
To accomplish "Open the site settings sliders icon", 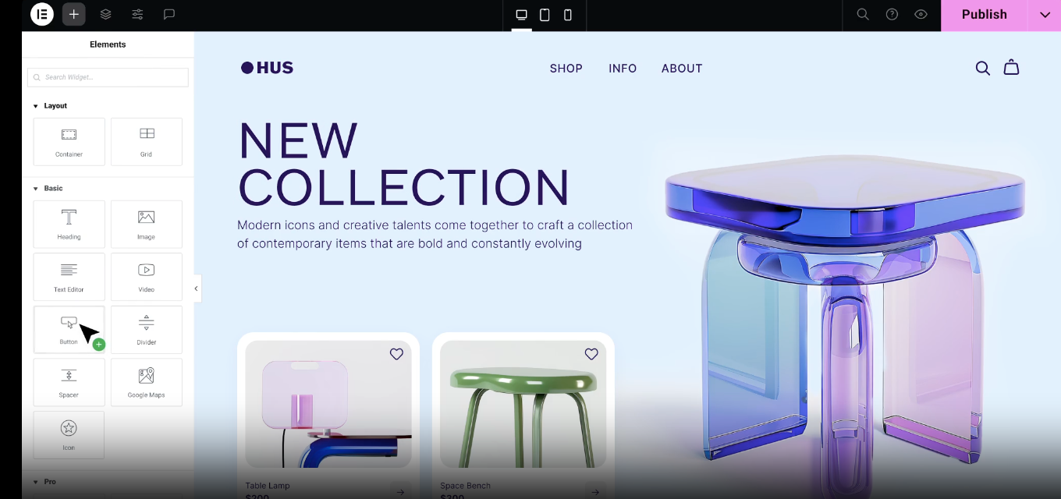I will click(137, 14).
